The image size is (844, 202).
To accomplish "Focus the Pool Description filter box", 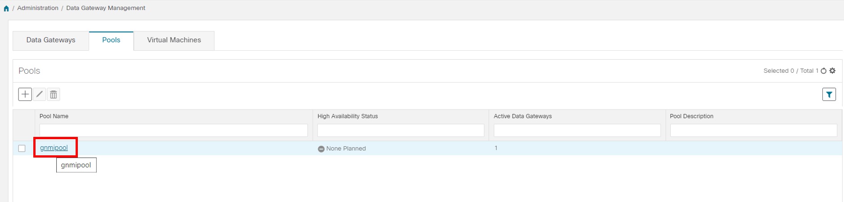I will tap(753, 131).
